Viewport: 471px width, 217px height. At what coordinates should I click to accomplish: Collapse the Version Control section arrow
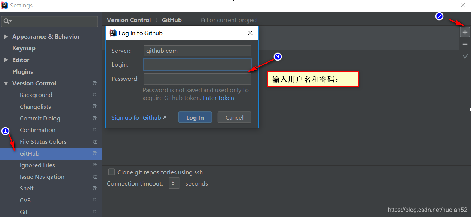point(6,83)
